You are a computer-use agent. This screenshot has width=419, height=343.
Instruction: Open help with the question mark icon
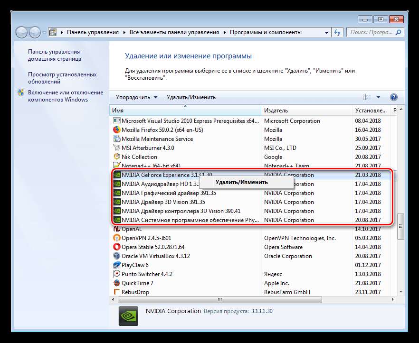point(394,97)
